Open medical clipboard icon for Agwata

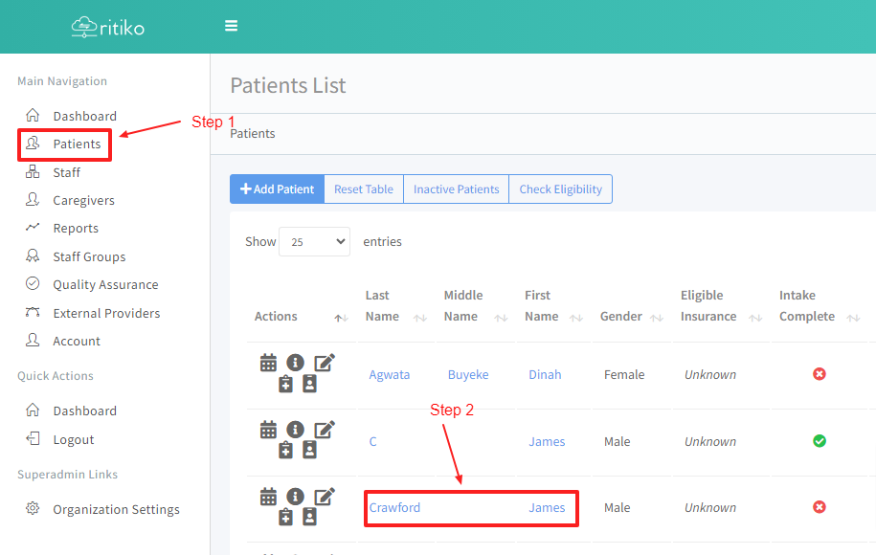pos(285,384)
